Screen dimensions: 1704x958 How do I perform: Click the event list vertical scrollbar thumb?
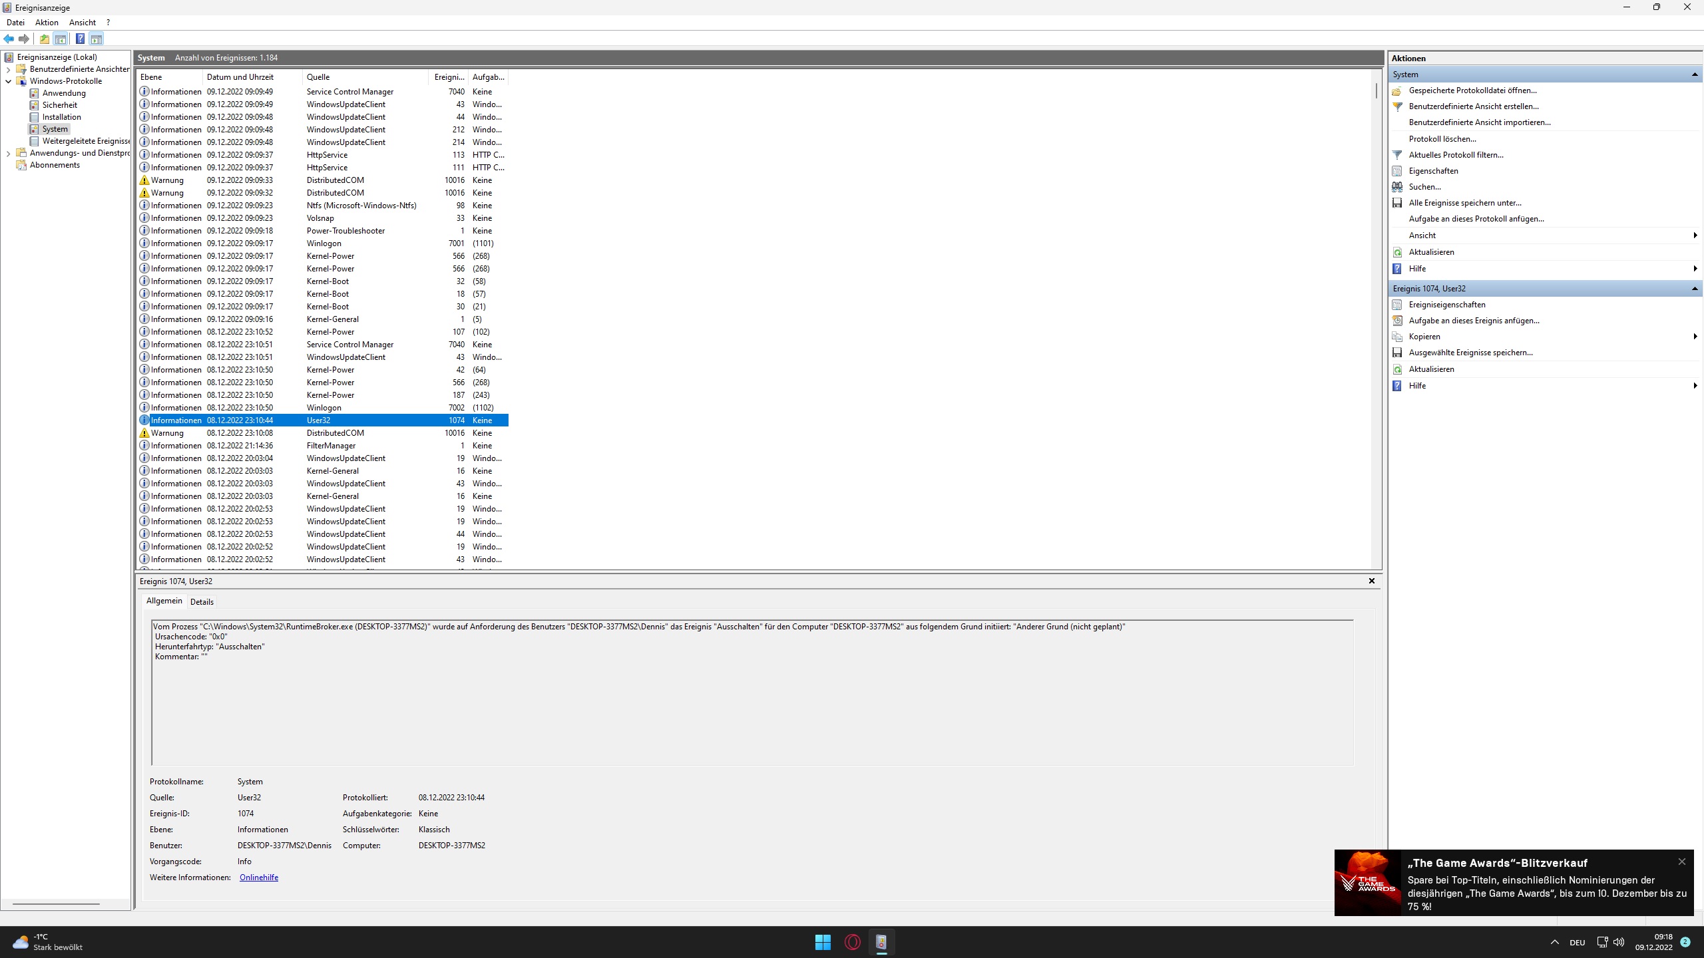tap(1376, 90)
